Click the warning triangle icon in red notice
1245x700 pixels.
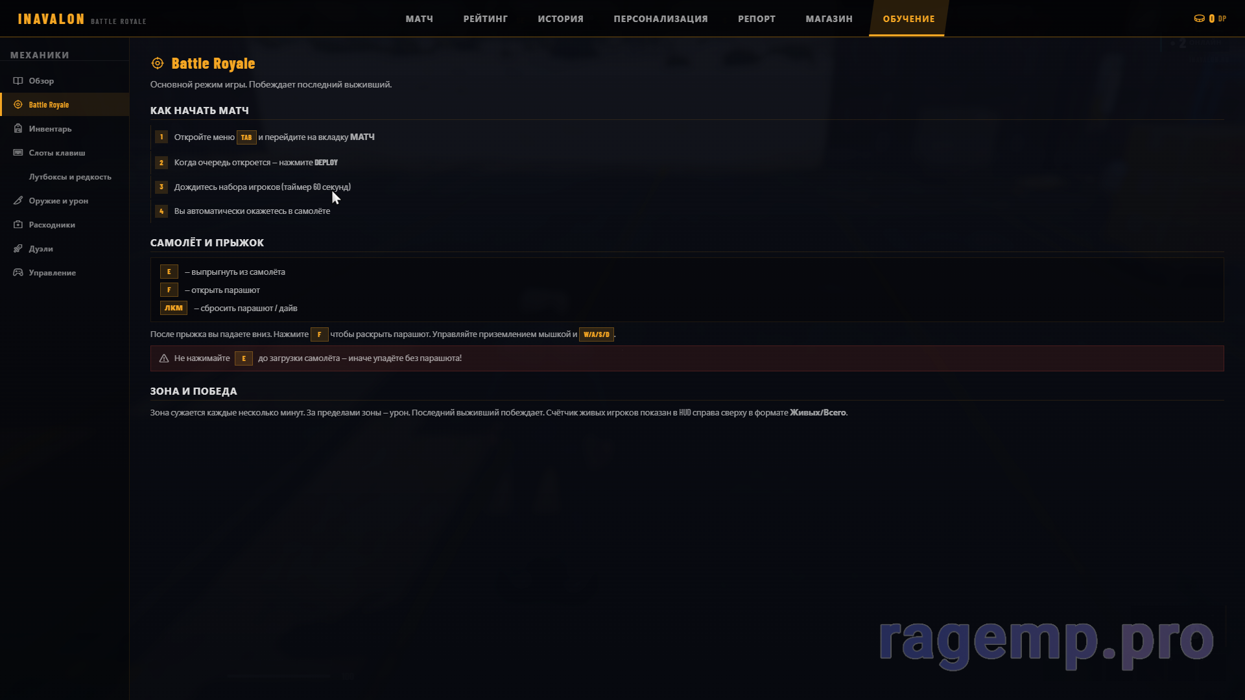[x=164, y=358]
